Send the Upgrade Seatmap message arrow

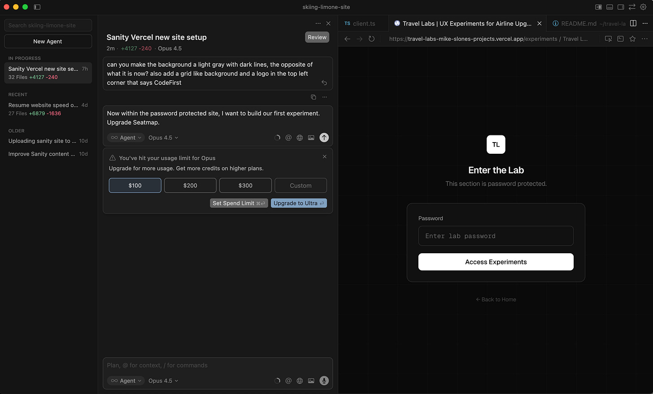[x=324, y=138]
